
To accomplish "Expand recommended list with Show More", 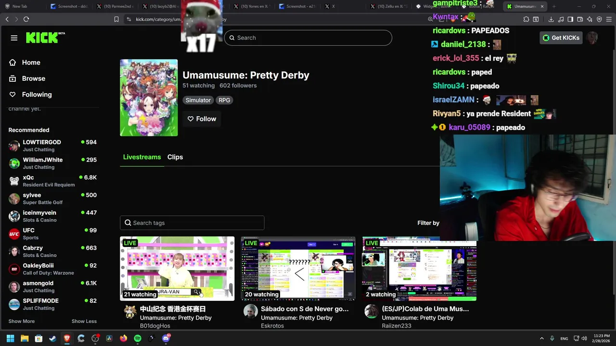I will [22, 321].
